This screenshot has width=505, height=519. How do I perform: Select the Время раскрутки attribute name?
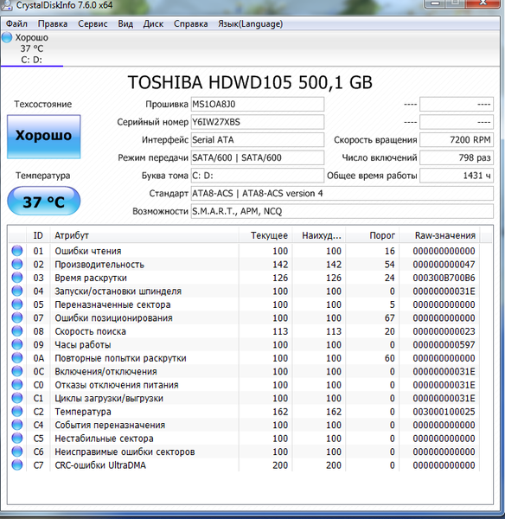(91, 278)
